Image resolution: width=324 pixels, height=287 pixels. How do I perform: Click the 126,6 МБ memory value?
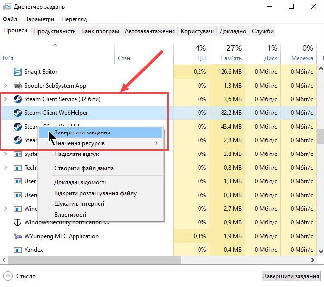pyautogui.click(x=230, y=72)
